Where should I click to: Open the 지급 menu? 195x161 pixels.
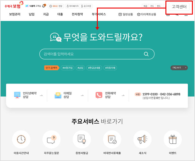pos(46,14)
